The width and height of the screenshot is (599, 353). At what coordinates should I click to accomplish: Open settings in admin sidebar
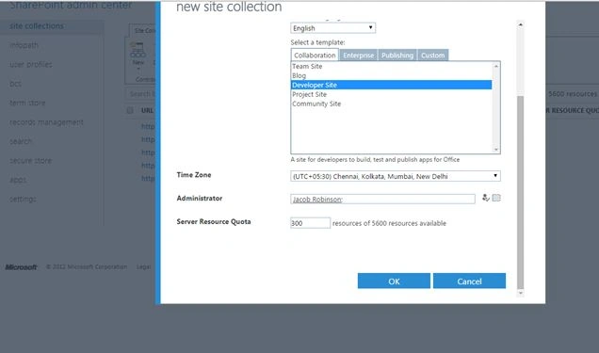coord(23,199)
